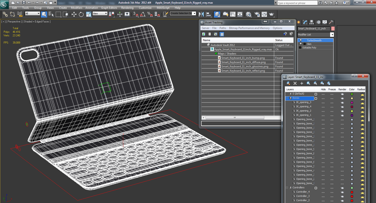Open the Select by Name dialog
Screen dimensions: 376x203
coord(51,14)
